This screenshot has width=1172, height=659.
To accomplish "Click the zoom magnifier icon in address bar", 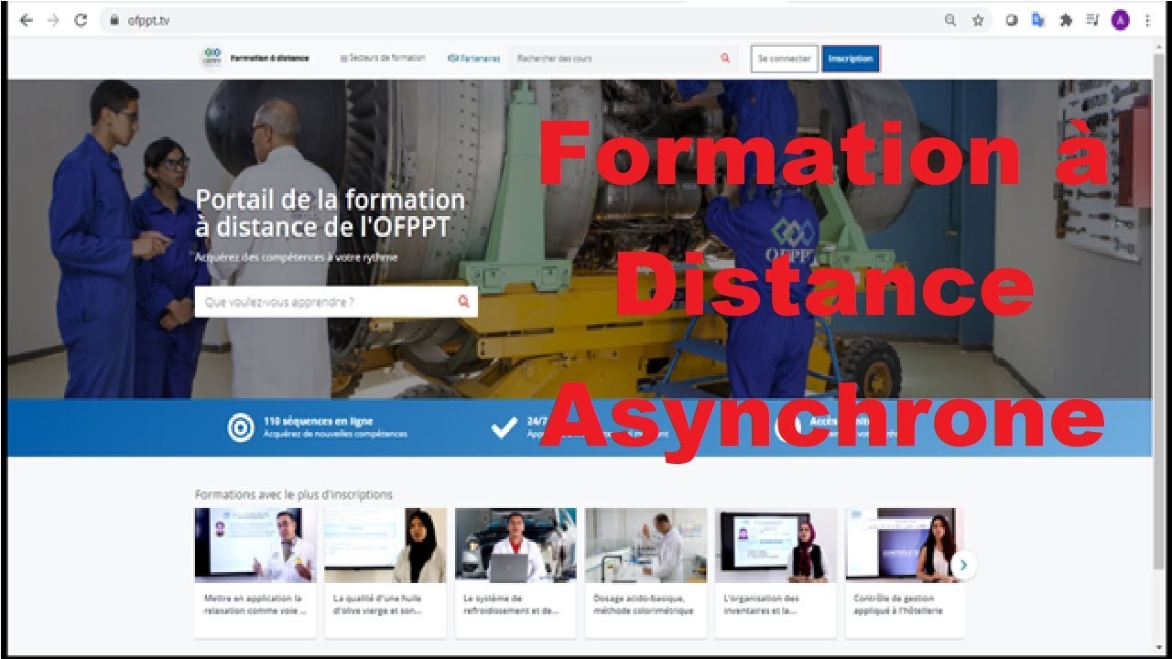I will pos(950,20).
